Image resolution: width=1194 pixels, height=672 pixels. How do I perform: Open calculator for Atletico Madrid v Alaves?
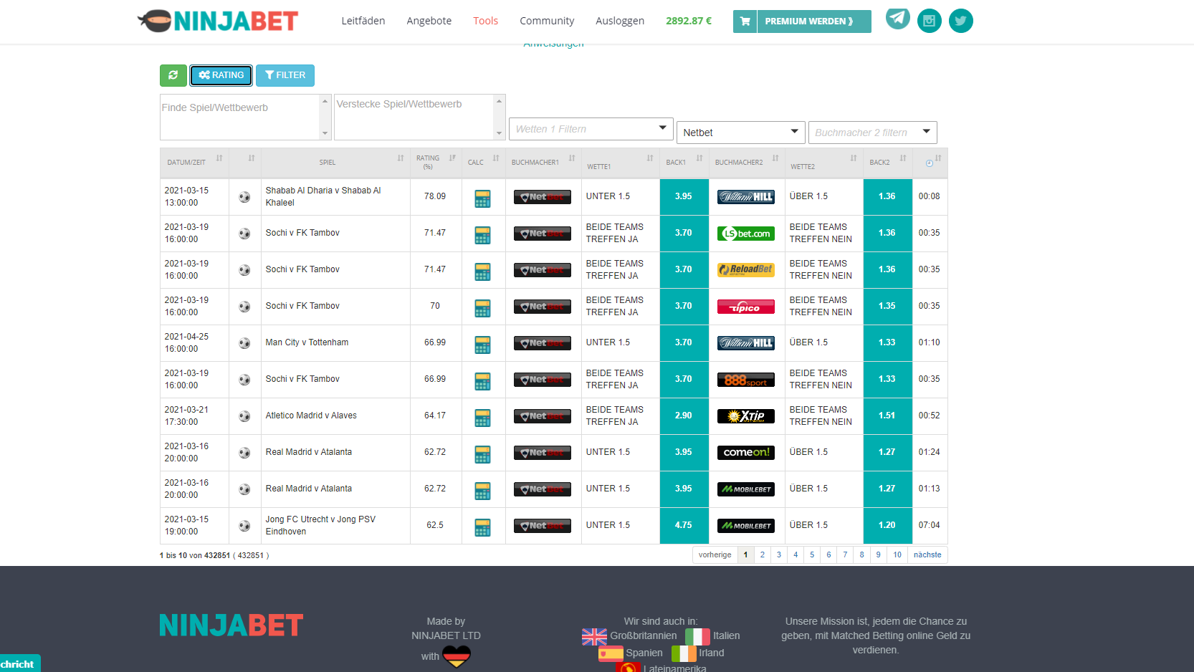(483, 418)
